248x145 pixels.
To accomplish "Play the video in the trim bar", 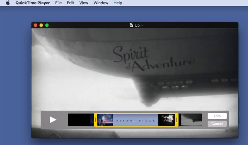I will click(x=53, y=120).
